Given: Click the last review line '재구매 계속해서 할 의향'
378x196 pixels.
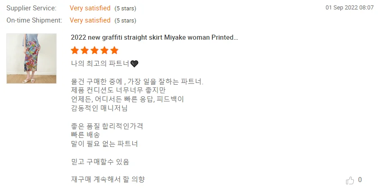Looking at the screenshot, I should click(x=108, y=179).
